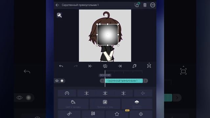Tap the split icon between the two trim icons

point(105,93)
